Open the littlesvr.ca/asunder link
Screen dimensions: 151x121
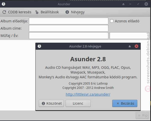click(88, 94)
